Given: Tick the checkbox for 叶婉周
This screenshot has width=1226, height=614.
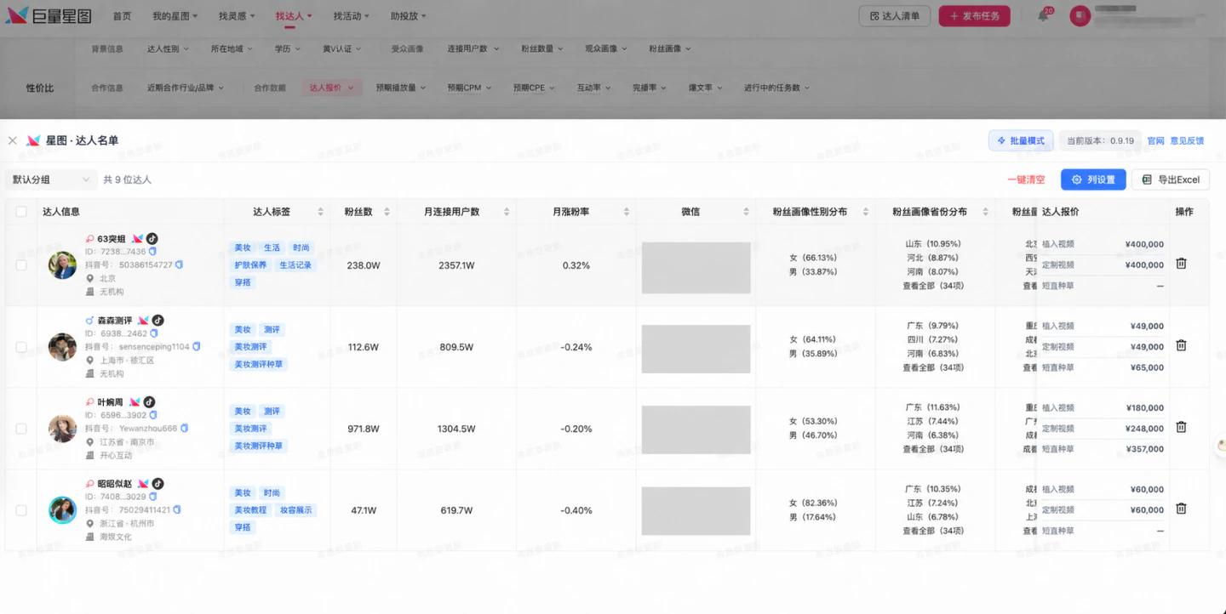Looking at the screenshot, I should pyautogui.click(x=21, y=429).
